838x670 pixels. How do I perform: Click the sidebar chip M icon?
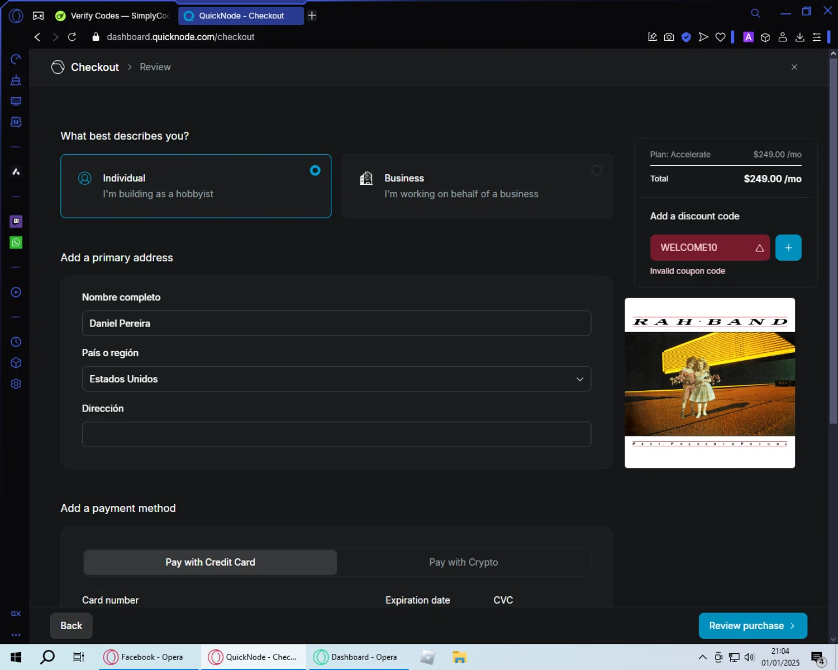coord(16,122)
